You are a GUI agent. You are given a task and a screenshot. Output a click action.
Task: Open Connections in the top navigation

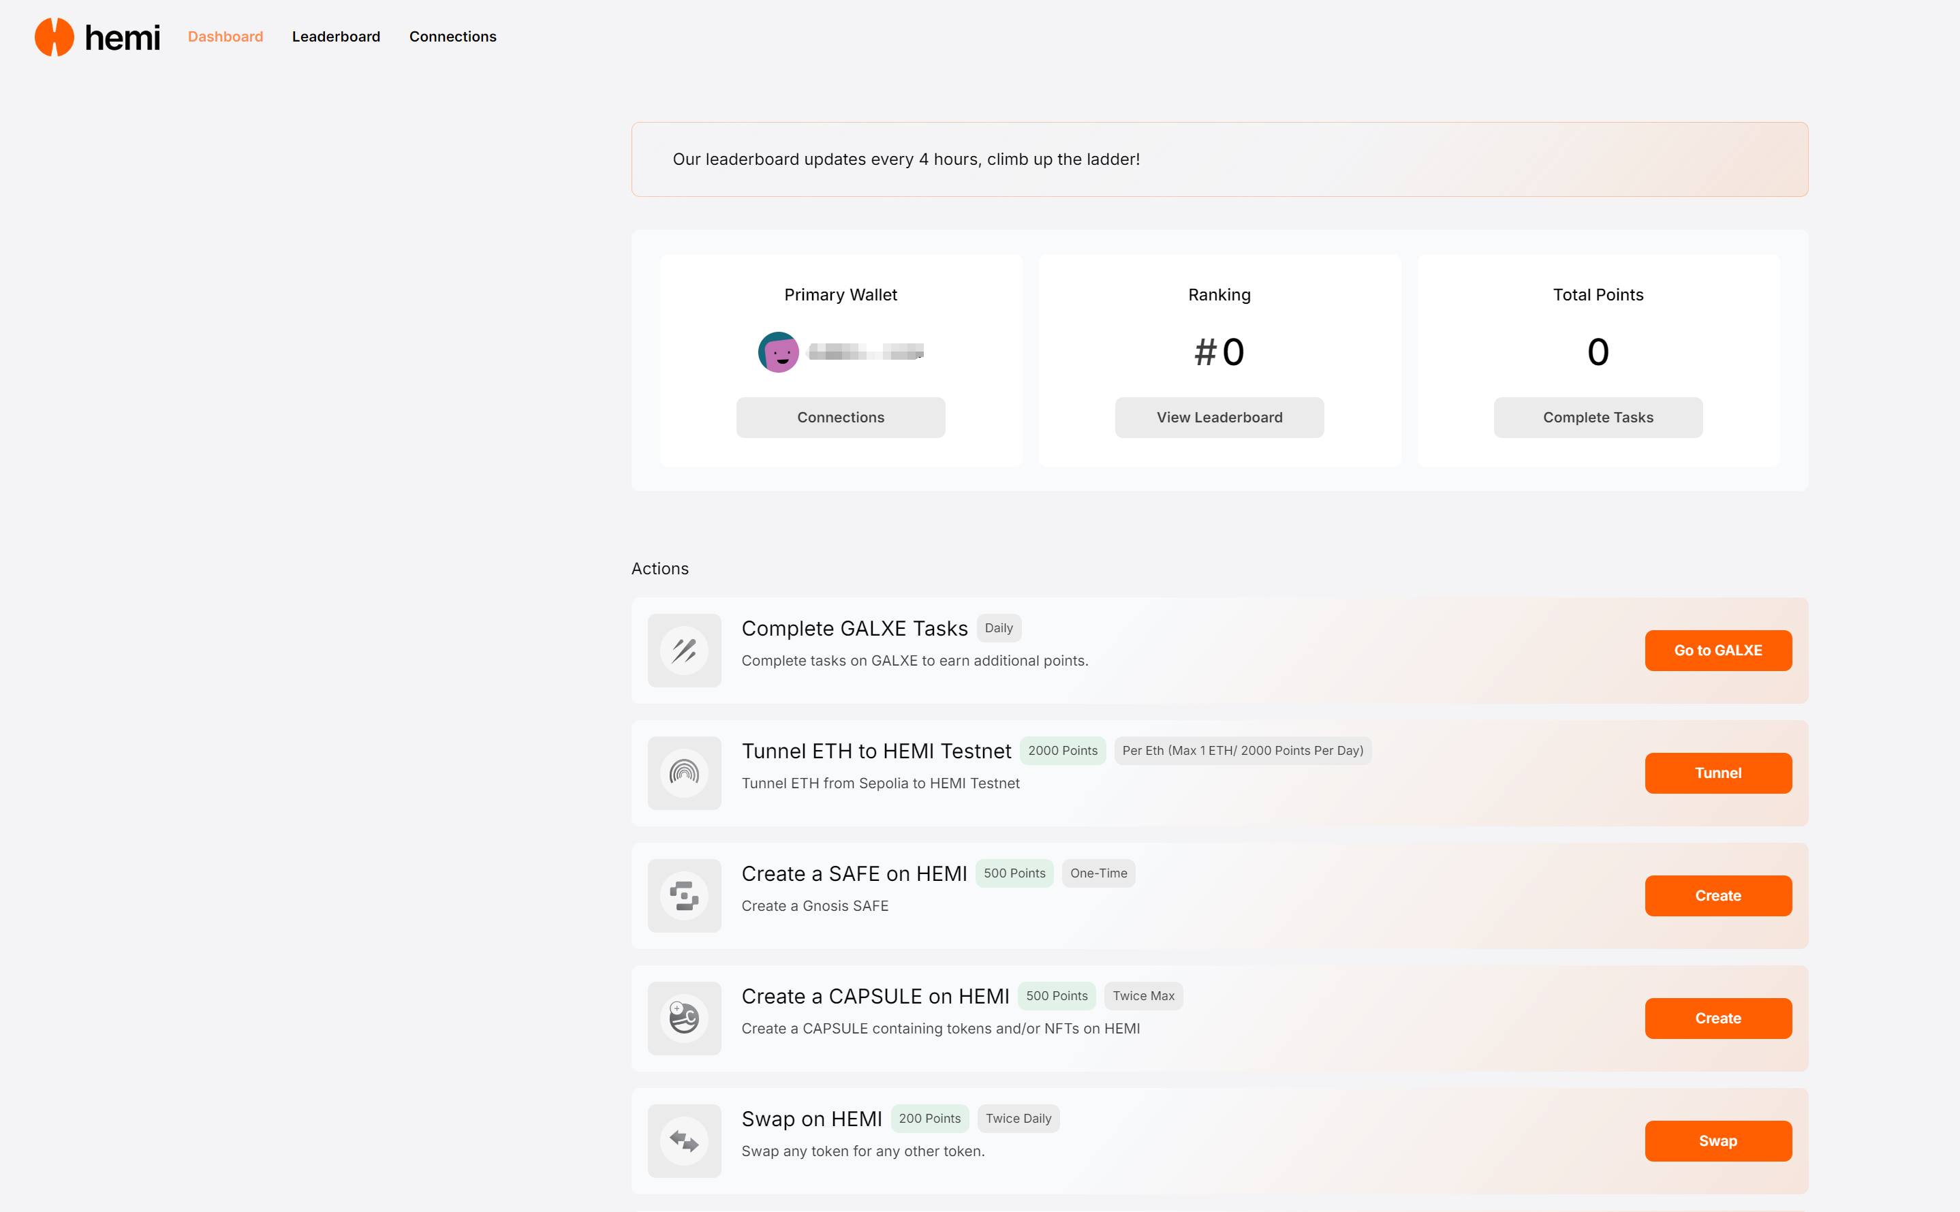tap(453, 37)
